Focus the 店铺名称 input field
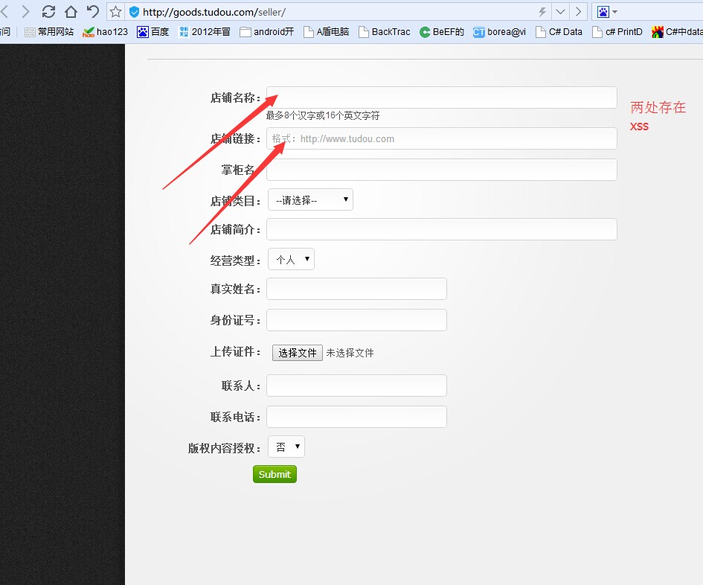Viewport: 703px width, 585px height. (x=442, y=97)
